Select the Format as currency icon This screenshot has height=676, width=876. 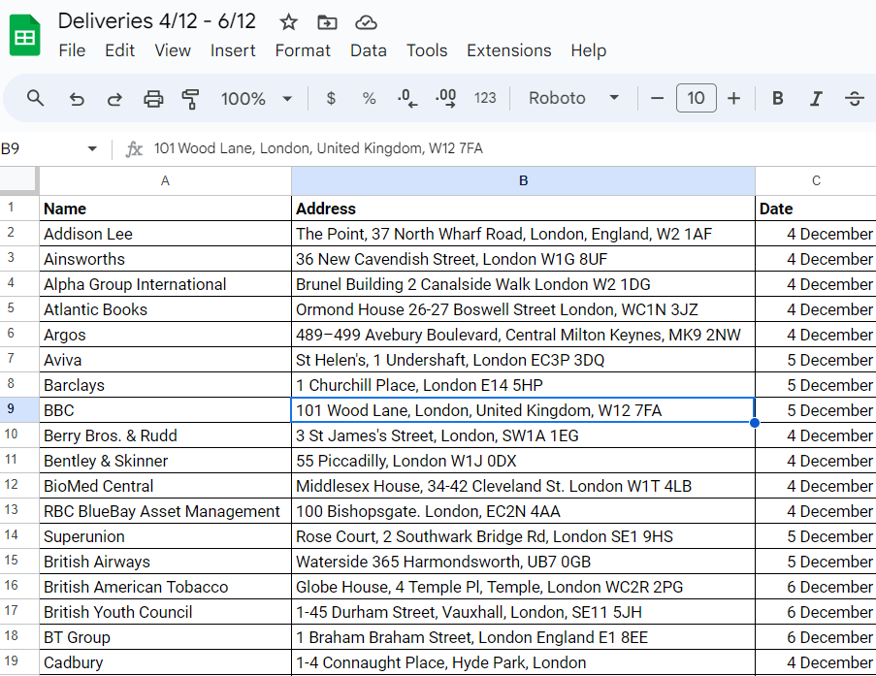coord(329,98)
